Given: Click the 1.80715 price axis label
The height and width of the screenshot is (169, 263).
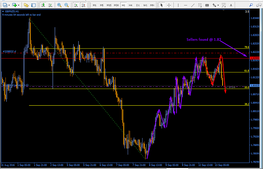Looking at the screenshot, I should tap(255, 94).
